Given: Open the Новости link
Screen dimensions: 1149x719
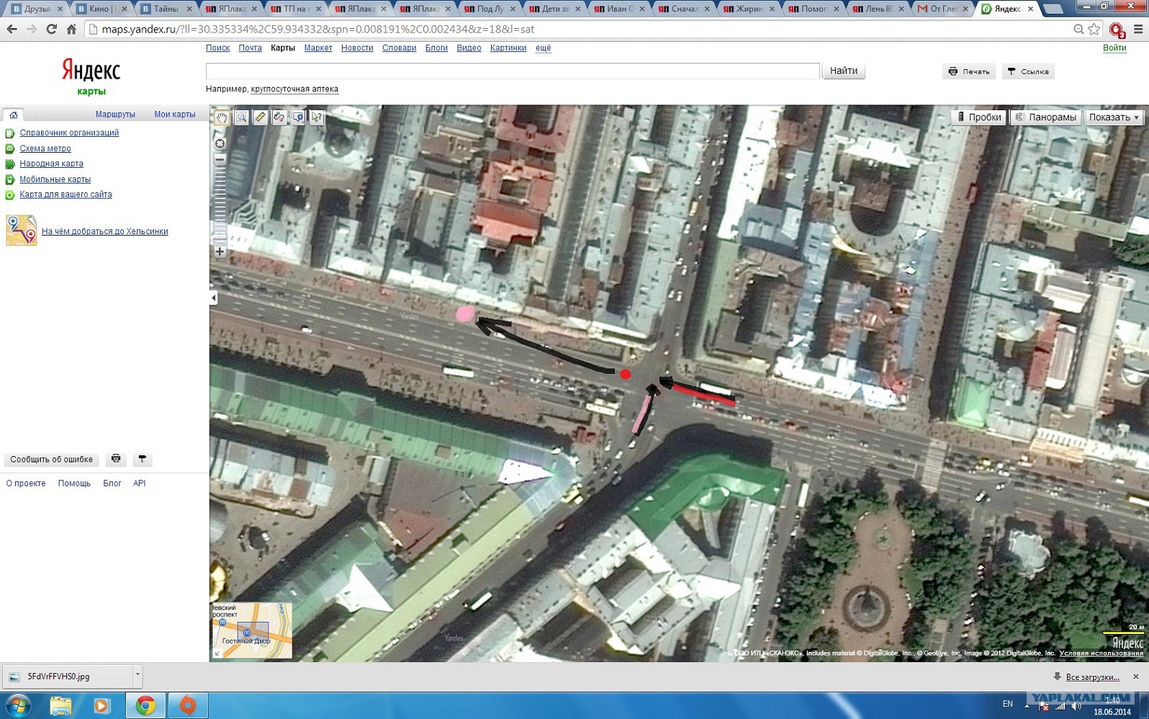Looking at the screenshot, I should click(357, 48).
